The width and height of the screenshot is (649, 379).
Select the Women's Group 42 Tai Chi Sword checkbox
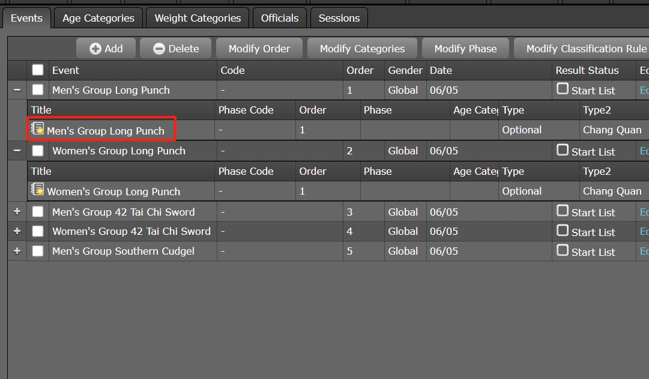coord(38,231)
